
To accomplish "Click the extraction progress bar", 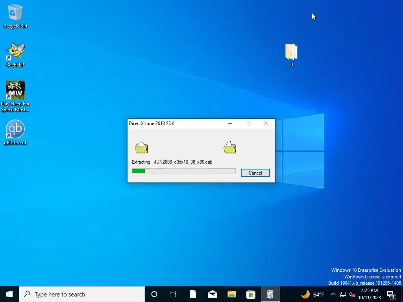I will (183, 171).
